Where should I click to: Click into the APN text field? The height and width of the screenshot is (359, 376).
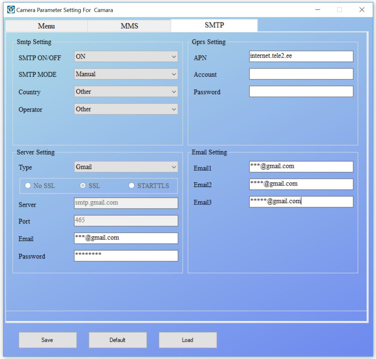click(x=301, y=57)
